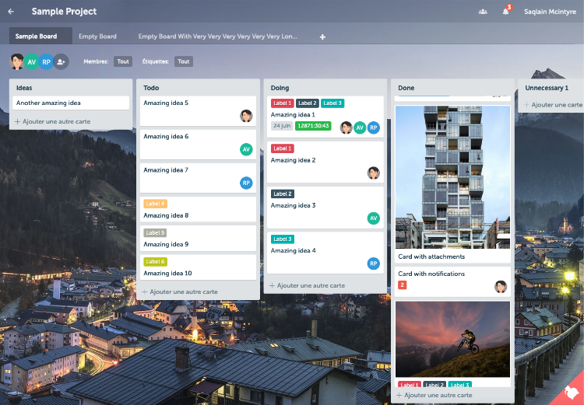
Task: Open the mountain biker image card
Action: pyautogui.click(x=453, y=339)
